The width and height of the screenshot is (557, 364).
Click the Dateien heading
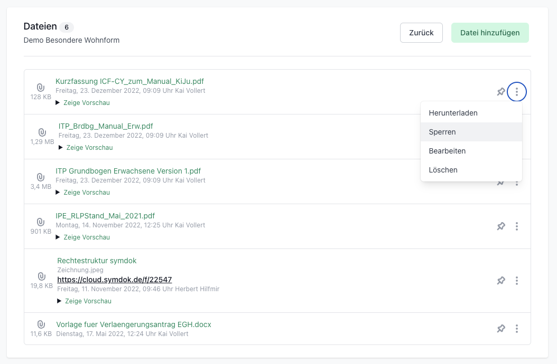(x=40, y=26)
